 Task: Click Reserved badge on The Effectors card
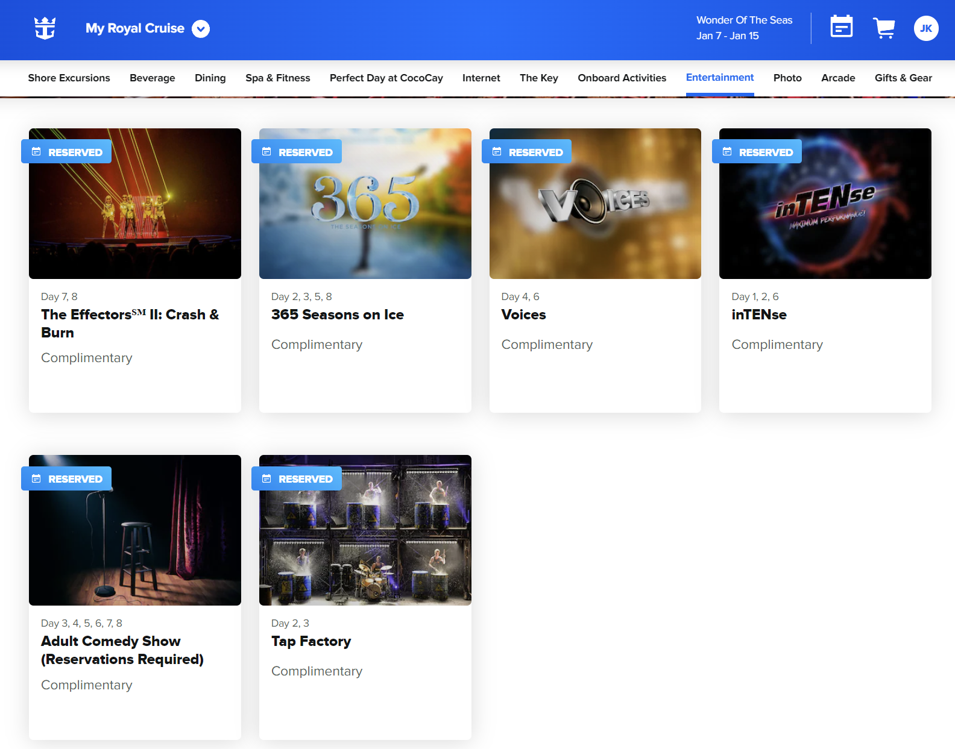(66, 151)
